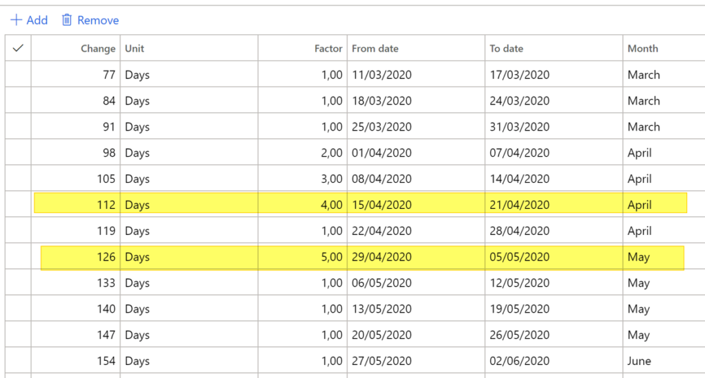Click the From date column header

(x=416, y=48)
